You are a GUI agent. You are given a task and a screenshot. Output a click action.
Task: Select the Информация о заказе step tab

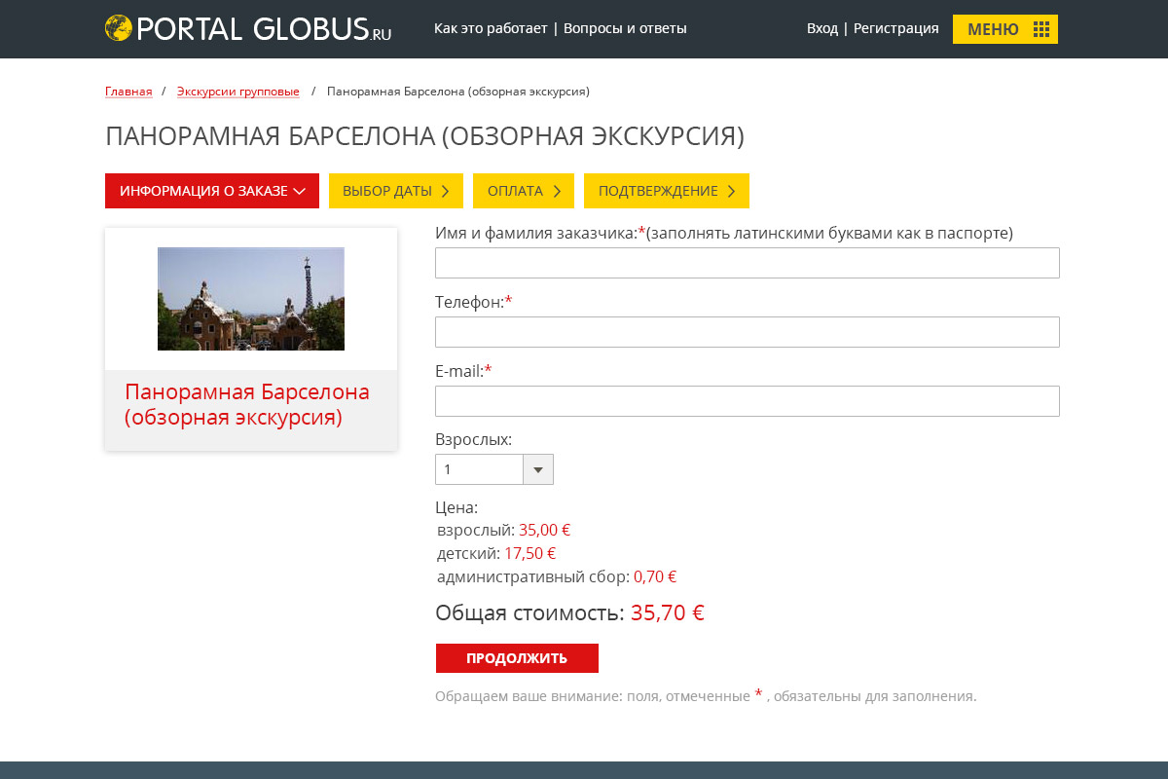[x=211, y=191]
